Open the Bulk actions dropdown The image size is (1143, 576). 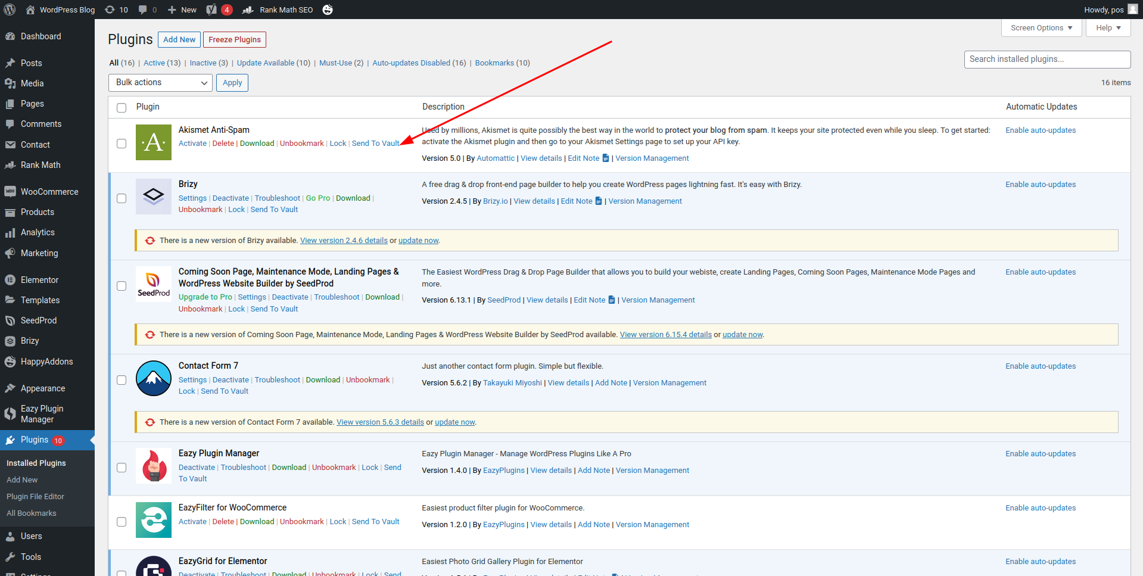[x=160, y=83]
